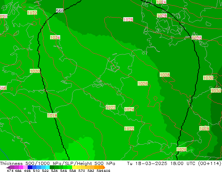
Task: Click the 18:00 time text
Action: (x=177, y=164)
